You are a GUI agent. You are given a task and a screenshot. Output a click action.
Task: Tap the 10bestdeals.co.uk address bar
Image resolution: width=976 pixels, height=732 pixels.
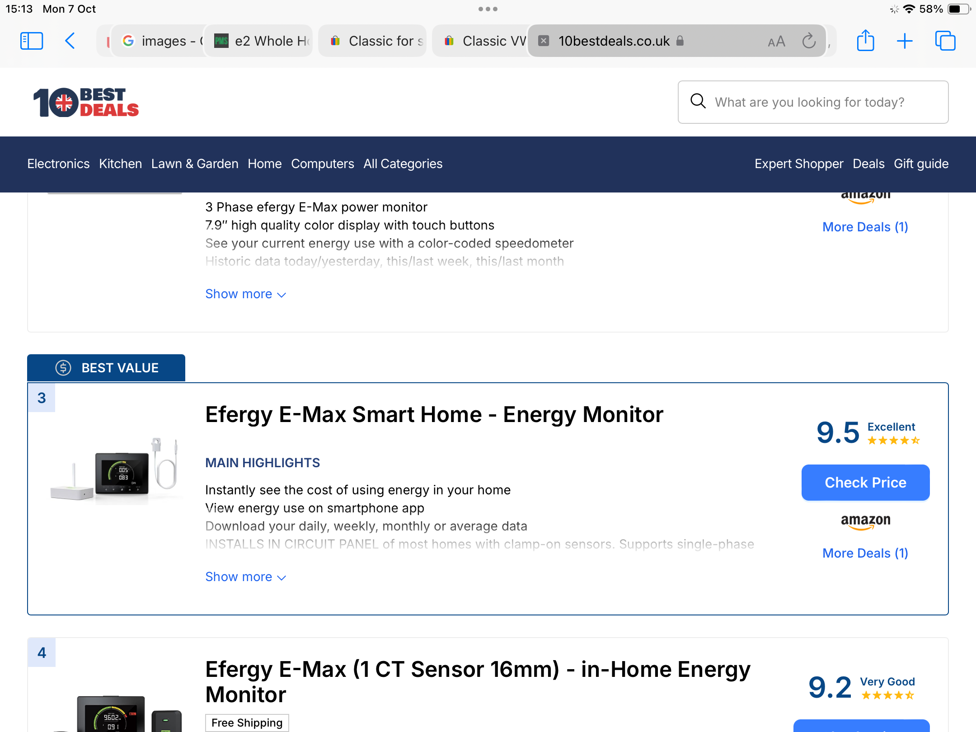677,41
